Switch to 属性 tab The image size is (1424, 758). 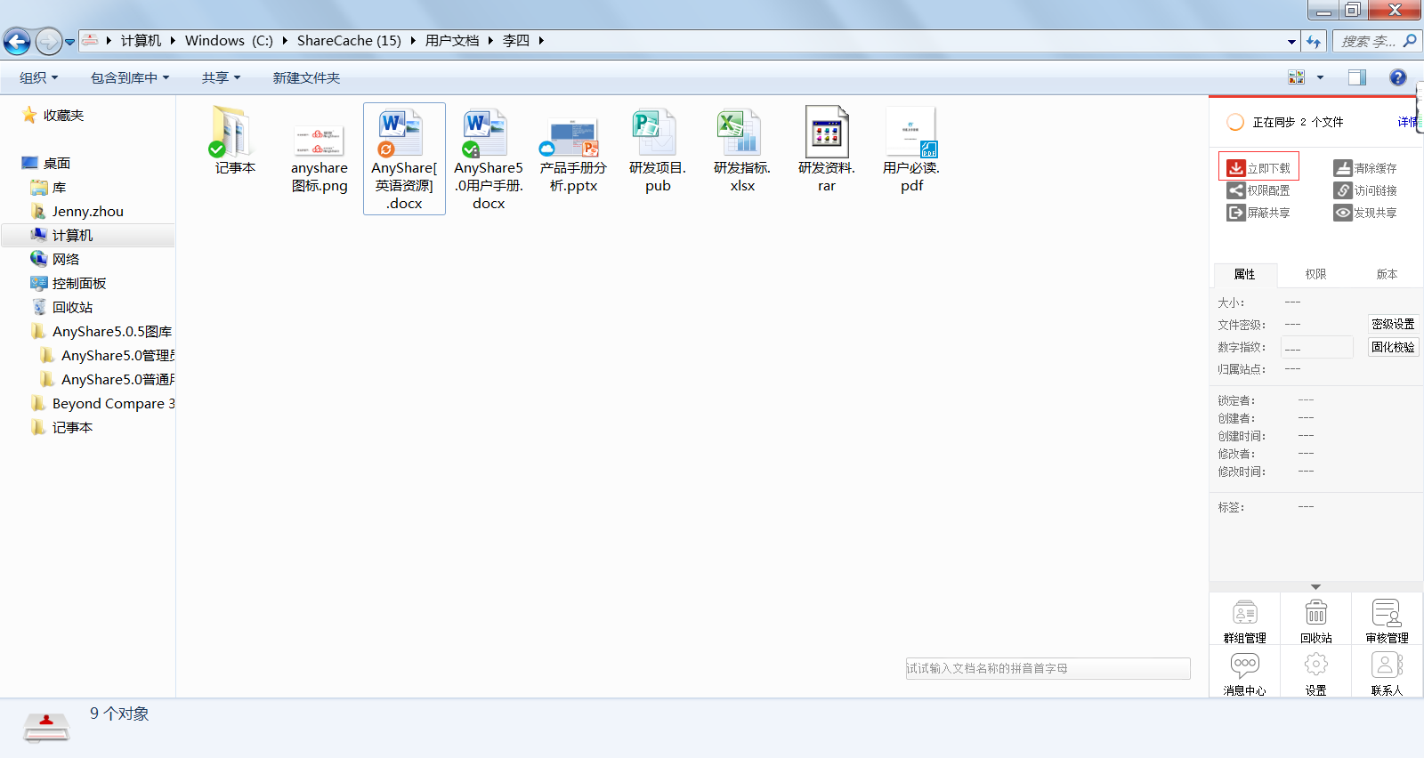1244,274
